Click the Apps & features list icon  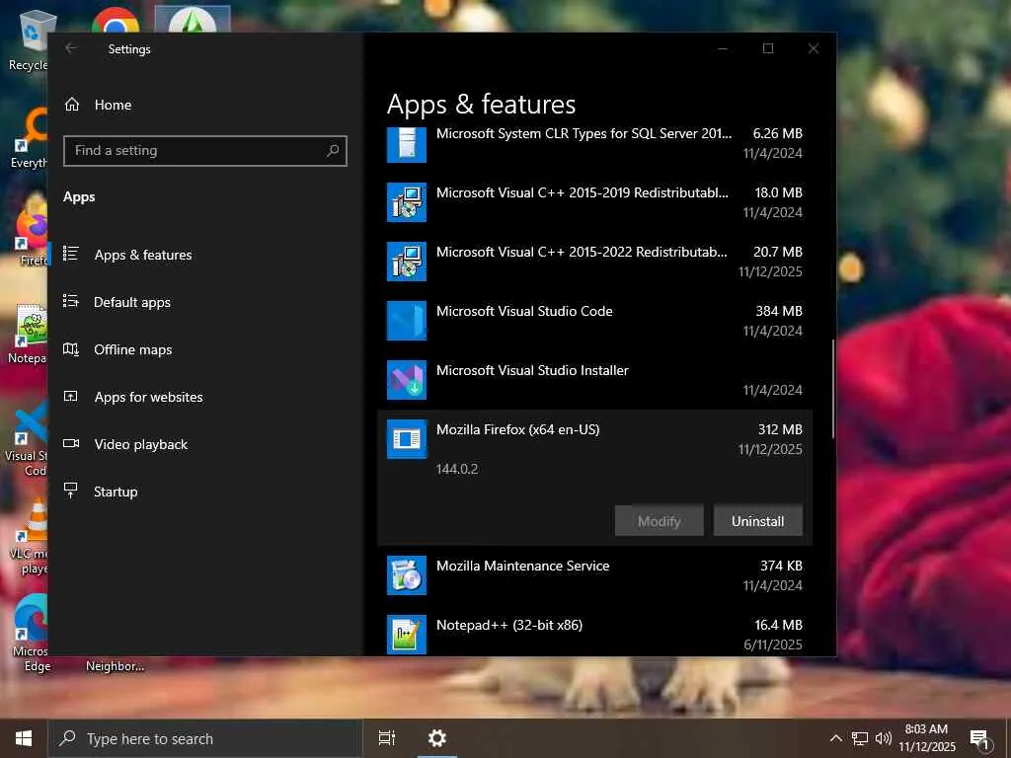point(71,254)
